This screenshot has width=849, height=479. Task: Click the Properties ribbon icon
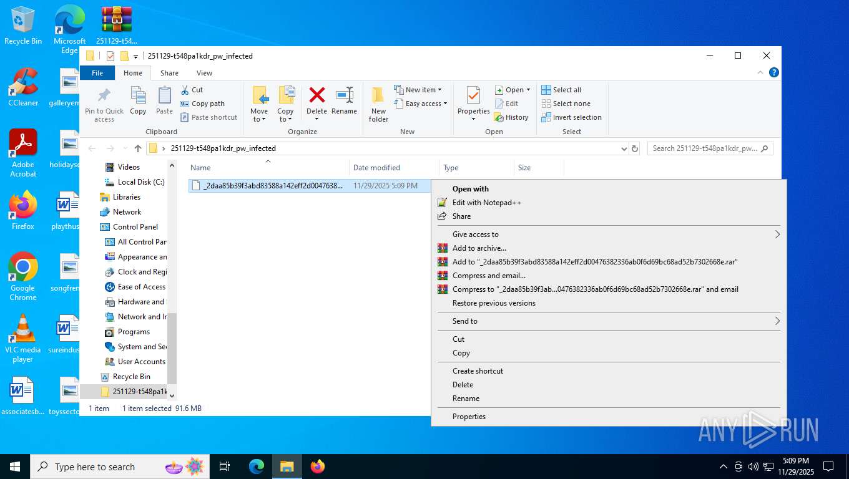click(x=473, y=96)
